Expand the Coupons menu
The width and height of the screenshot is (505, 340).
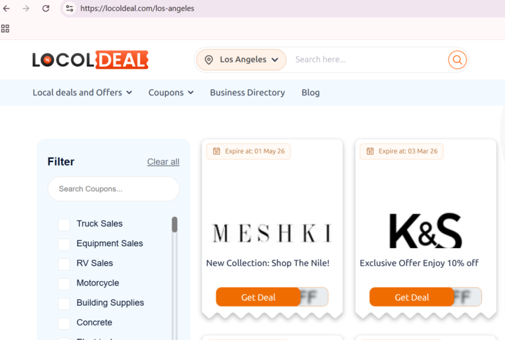click(171, 93)
